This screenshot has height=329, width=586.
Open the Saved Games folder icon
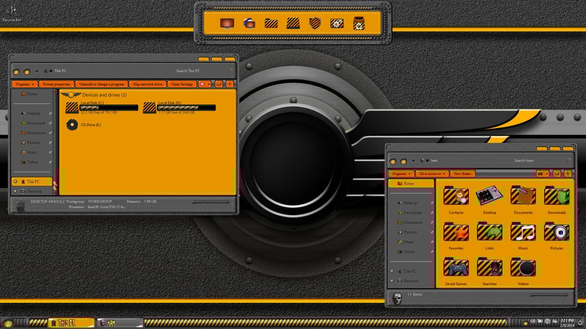pyautogui.click(x=455, y=267)
